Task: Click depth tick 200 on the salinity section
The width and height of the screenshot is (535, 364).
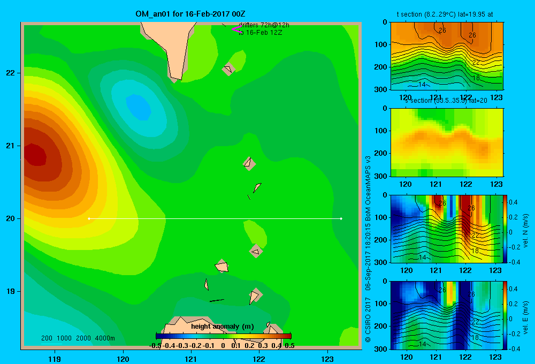Action: pos(381,154)
